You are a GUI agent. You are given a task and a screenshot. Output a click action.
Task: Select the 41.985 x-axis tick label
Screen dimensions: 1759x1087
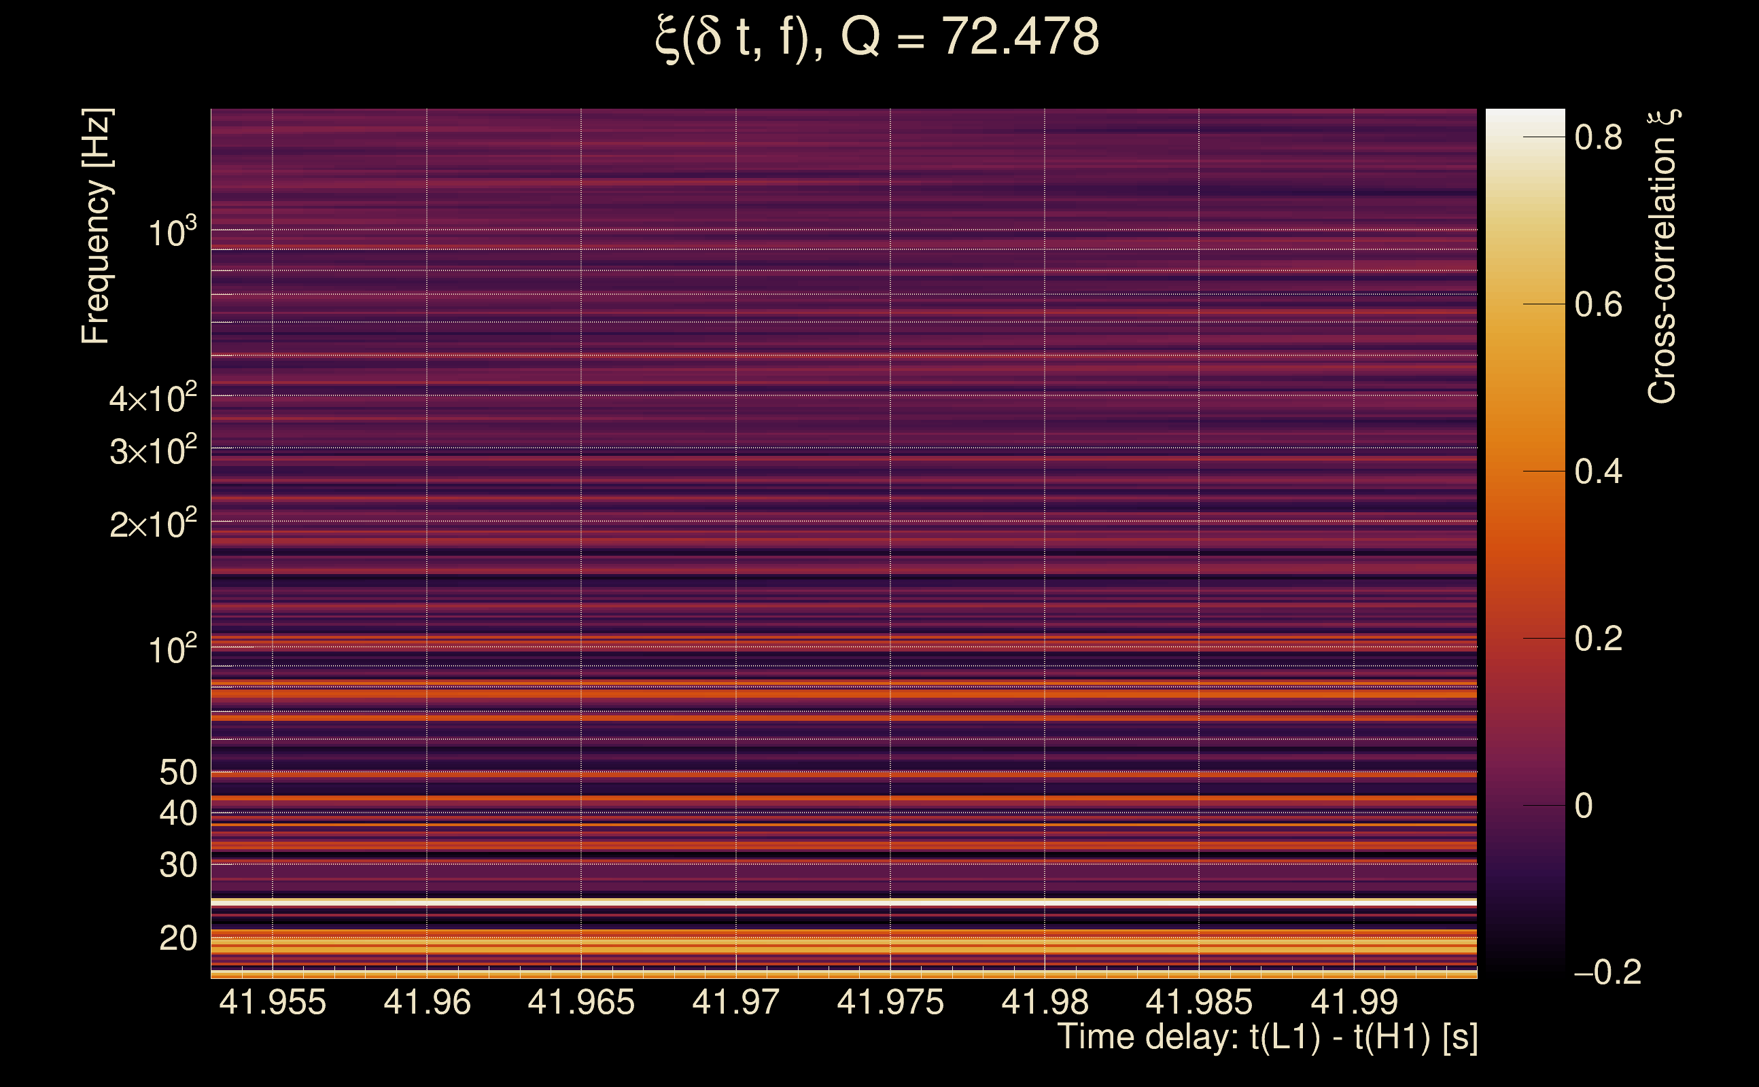point(1198,1002)
